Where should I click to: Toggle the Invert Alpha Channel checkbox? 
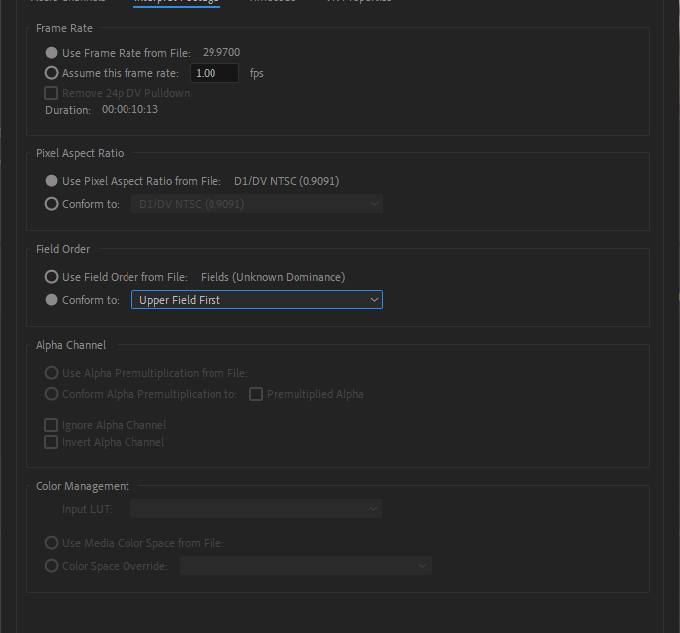52,442
